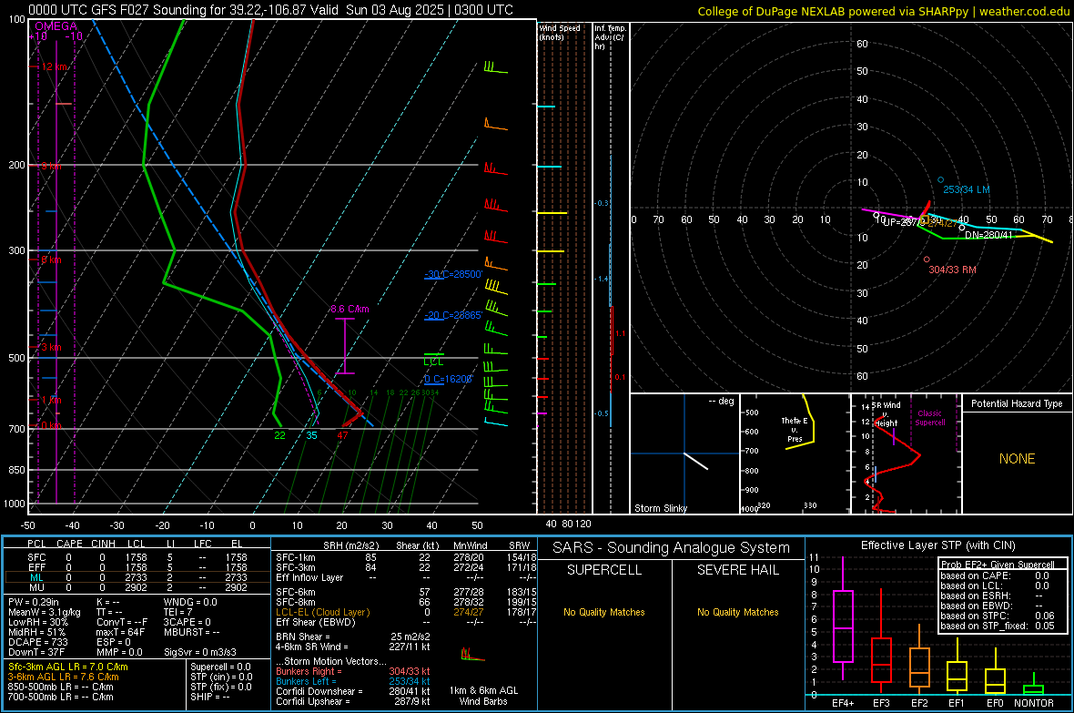This screenshot has width=1074, height=713.
Task: Click the BRN Shear = label
Action: [x=303, y=637]
